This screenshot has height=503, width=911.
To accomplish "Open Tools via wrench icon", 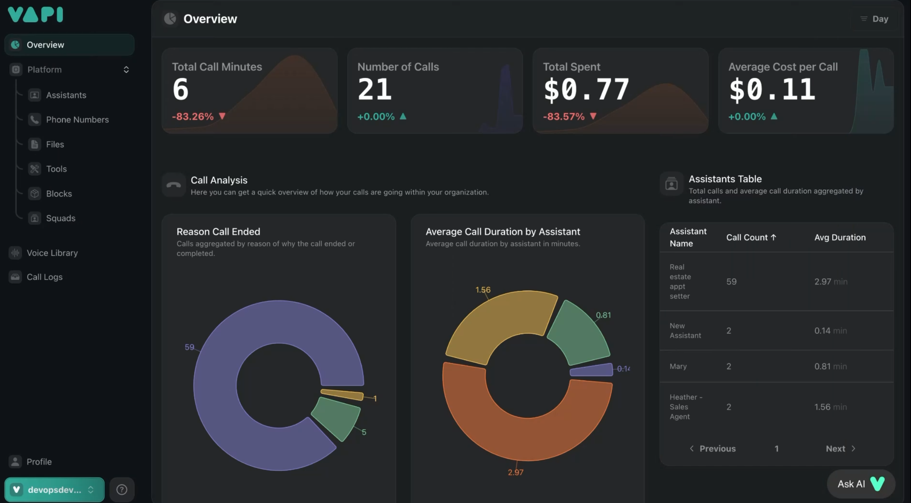I will point(34,169).
